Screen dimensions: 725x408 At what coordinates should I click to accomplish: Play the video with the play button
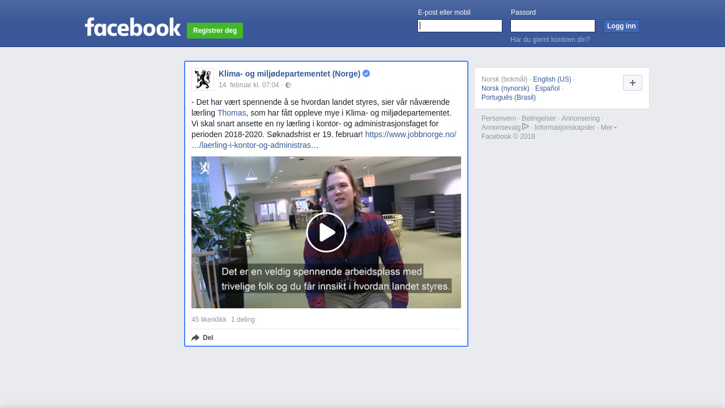[326, 232]
